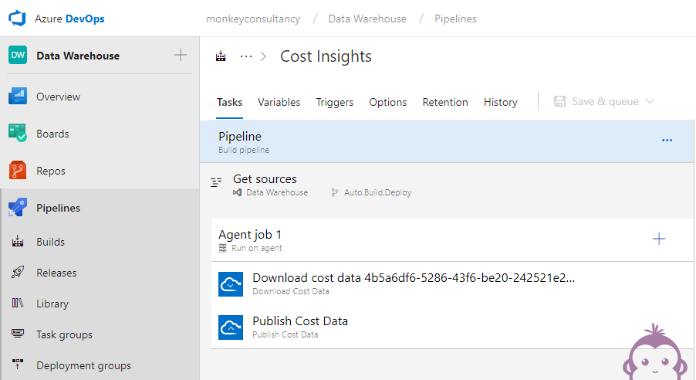Screen dimensions: 696x380
Task: Select the Pipeline build pipeline row
Action: (447, 141)
